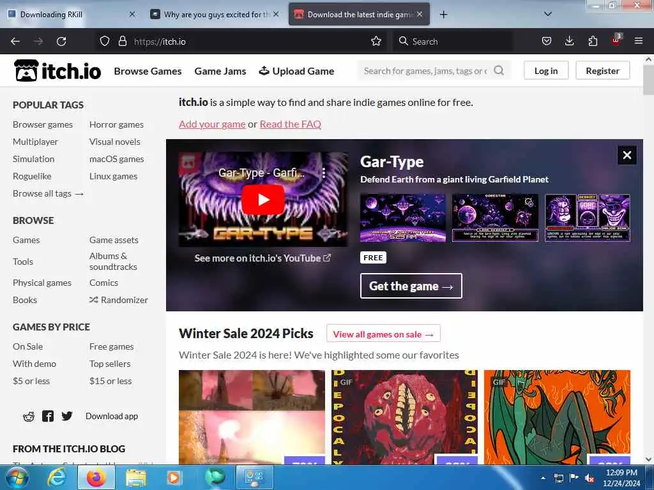Launch Internet Explorer from taskbar
This screenshot has height=490, width=654.
point(56,477)
